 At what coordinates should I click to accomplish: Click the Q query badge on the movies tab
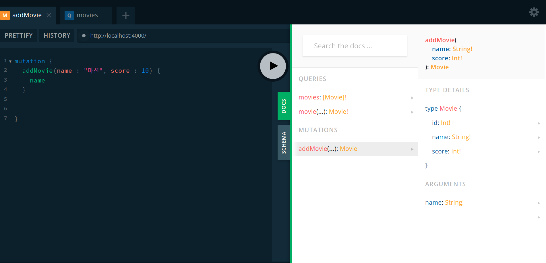click(69, 15)
